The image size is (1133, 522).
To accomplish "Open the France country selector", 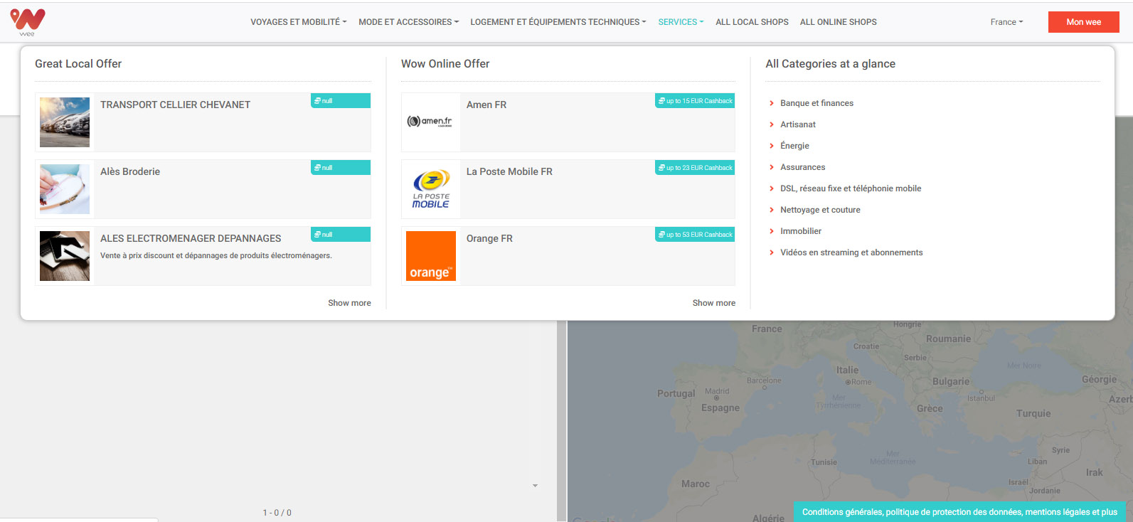I will (1006, 22).
